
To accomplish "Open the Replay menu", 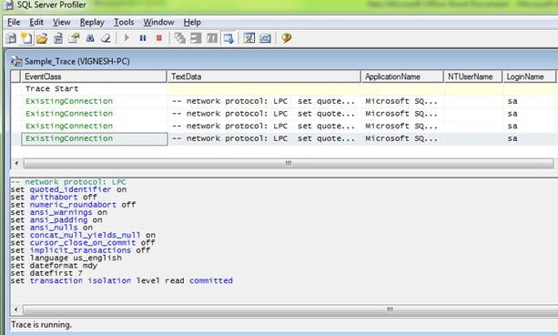I will 92,22.
